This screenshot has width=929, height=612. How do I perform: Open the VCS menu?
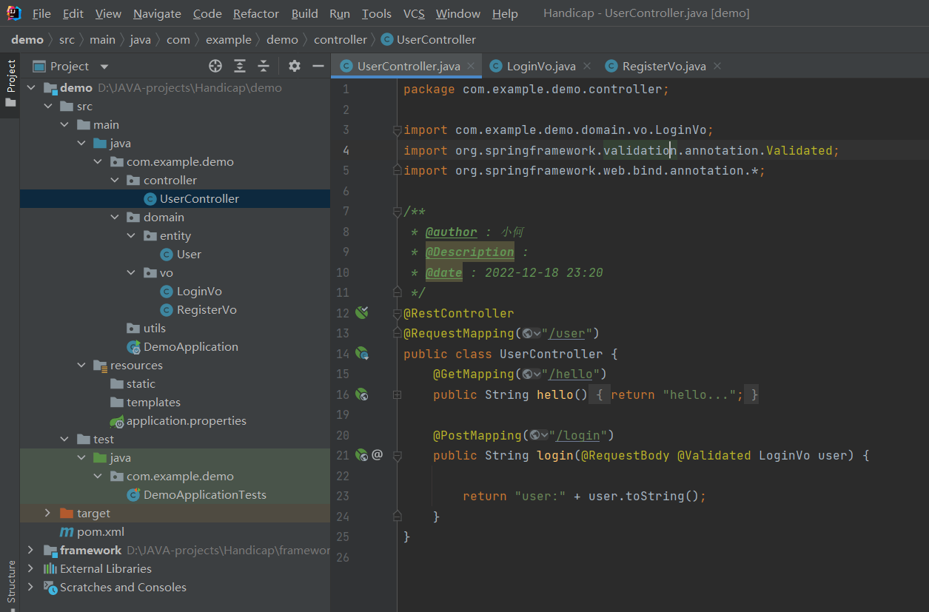coord(414,13)
